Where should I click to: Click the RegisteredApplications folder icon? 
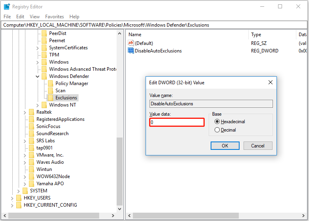pyautogui.click(x=31, y=119)
